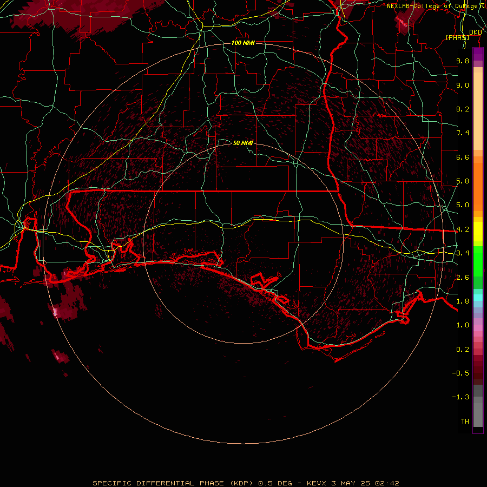This screenshot has height=487, width=487.
Task: Click the 4.2 legend value
Action: [x=463, y=229]
